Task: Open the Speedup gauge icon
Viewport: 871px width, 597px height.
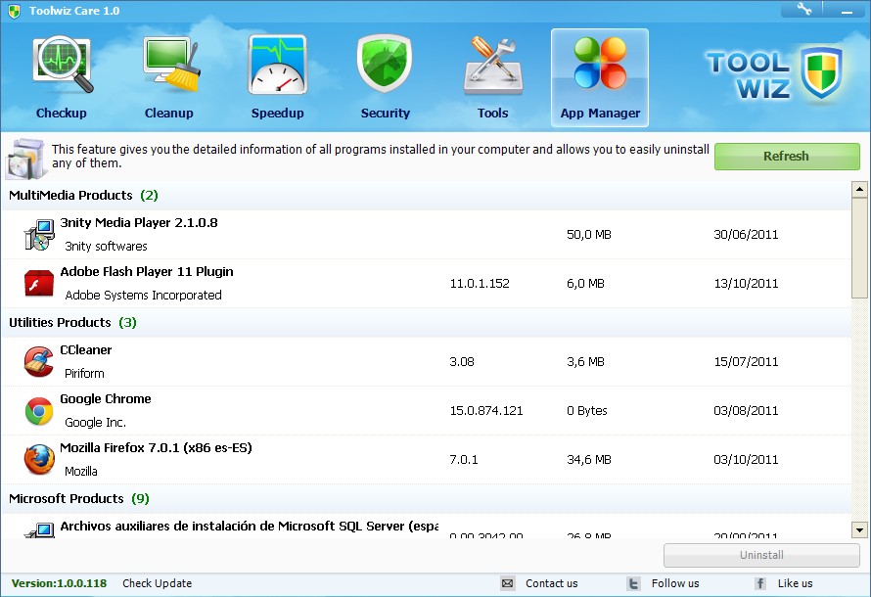Action: (278, 64)
